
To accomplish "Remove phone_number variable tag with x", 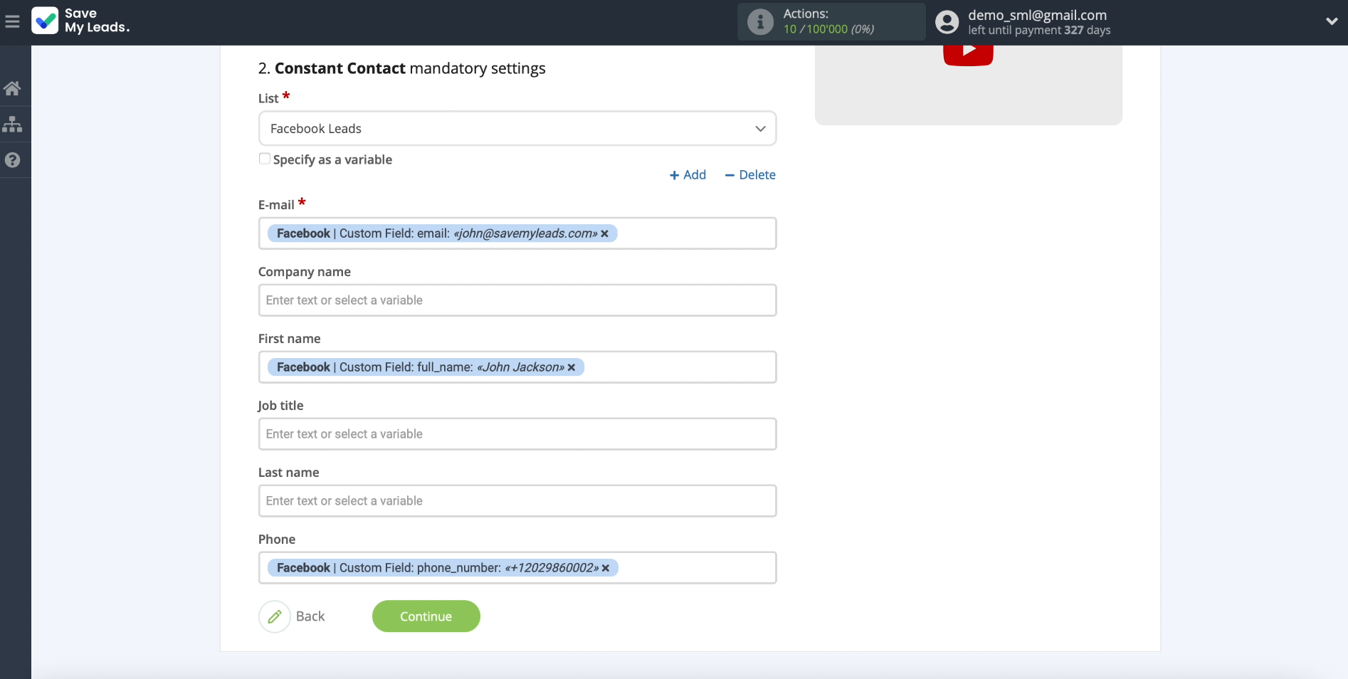I will click(x=606, y=568).
